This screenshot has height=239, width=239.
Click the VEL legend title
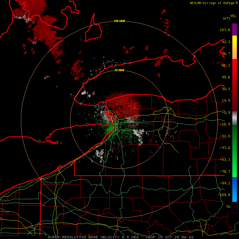(233, 16)
